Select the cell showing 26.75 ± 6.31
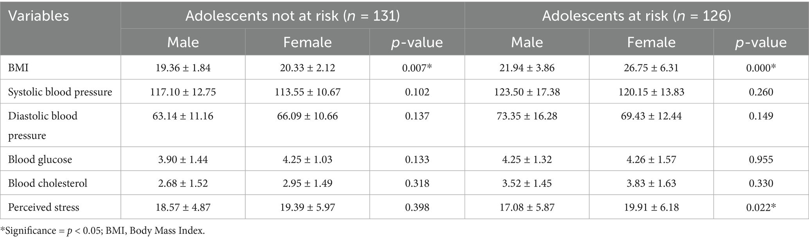This screenshot has width=809, height=240. (651, 68)
